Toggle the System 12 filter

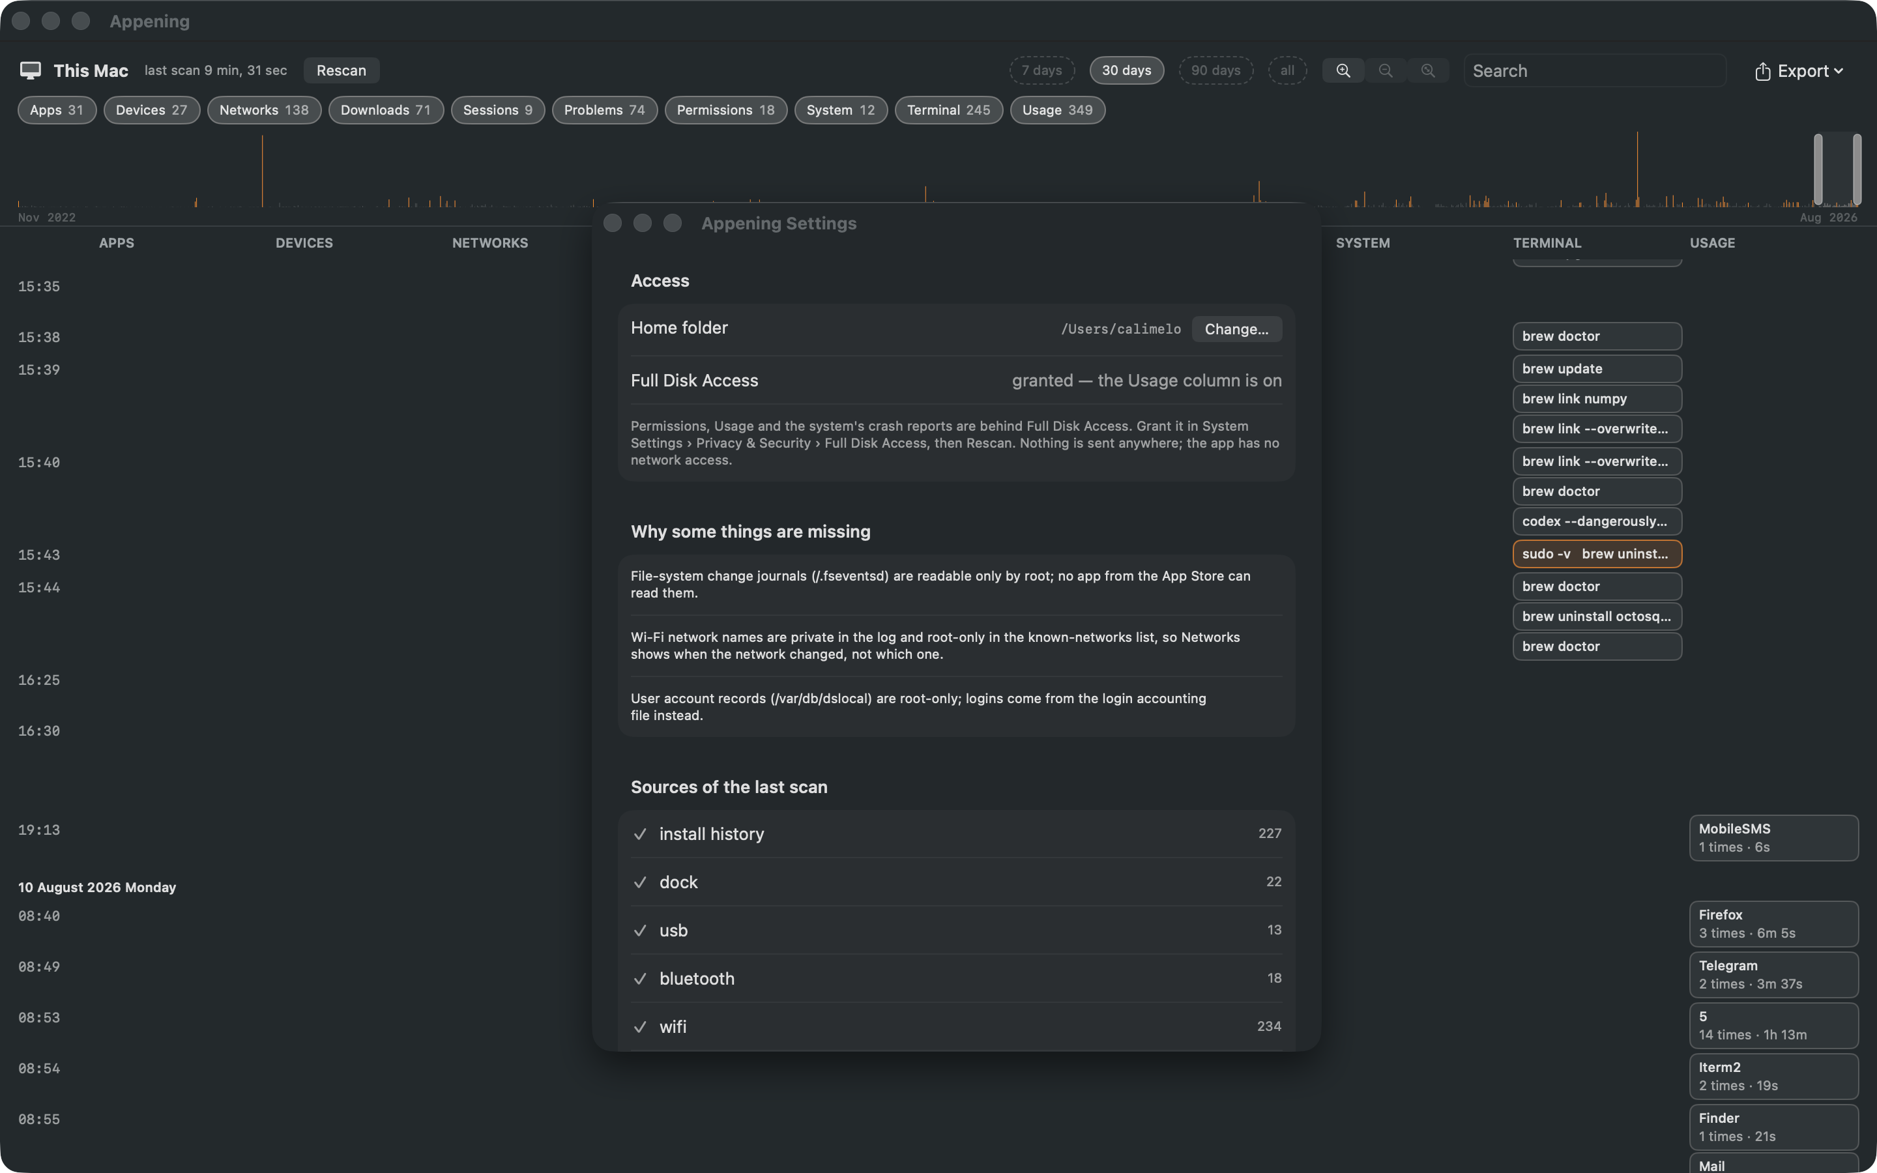coord(840,110)
